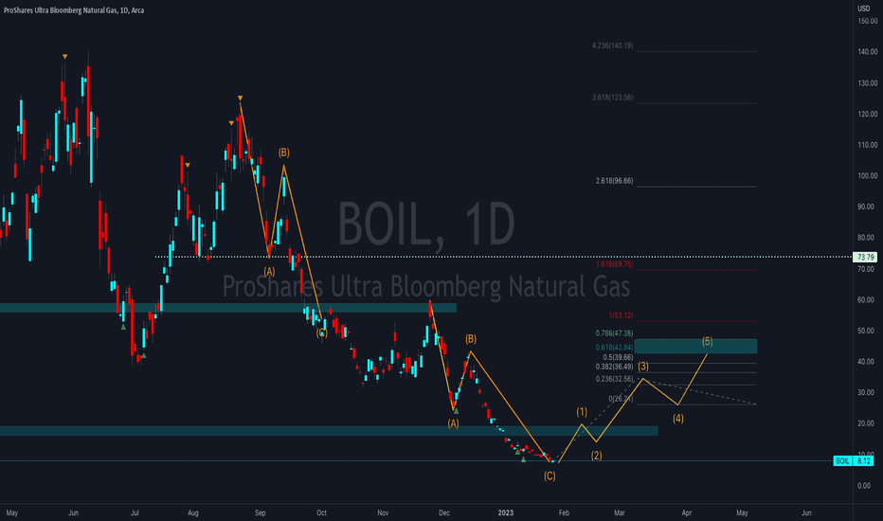
Task: Select the 73.79 price line label
Action: [x=865, y=258]
